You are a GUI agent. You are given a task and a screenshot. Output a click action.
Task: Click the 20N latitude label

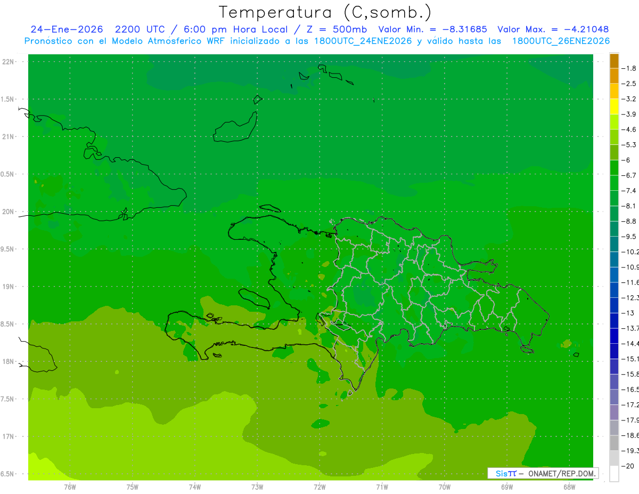point(9,212)
